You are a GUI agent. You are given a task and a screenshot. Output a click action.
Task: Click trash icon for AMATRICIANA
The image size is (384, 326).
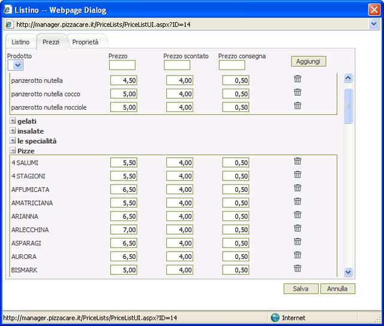tap(298, 201)
